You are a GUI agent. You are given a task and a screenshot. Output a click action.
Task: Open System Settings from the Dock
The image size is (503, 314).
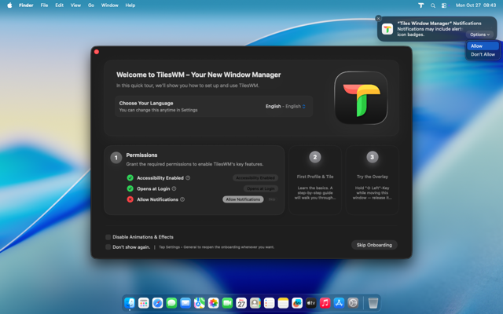[x=353, y=303]
